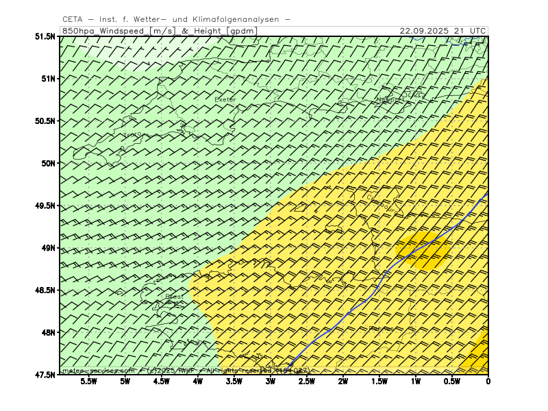Click the pale low-wind area at top left

coord(145,53)
